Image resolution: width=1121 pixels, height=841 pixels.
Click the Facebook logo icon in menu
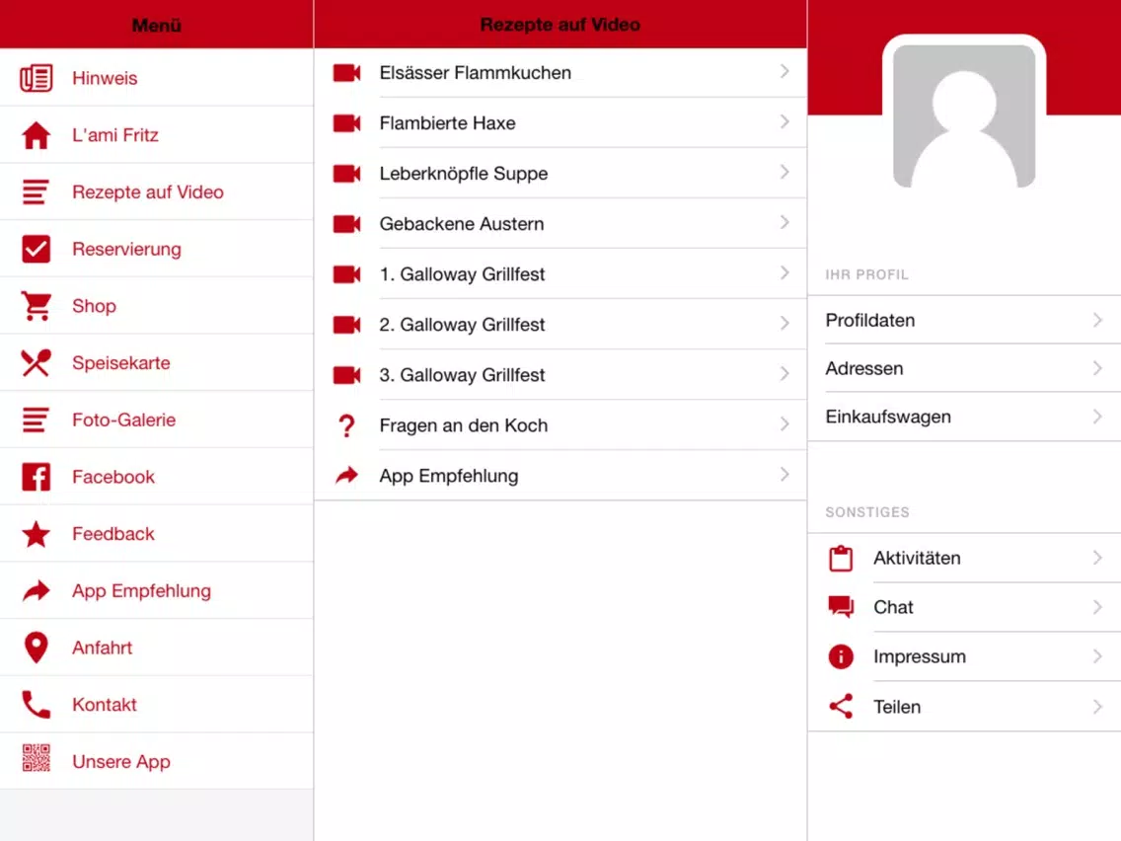[x=36, y=477]
